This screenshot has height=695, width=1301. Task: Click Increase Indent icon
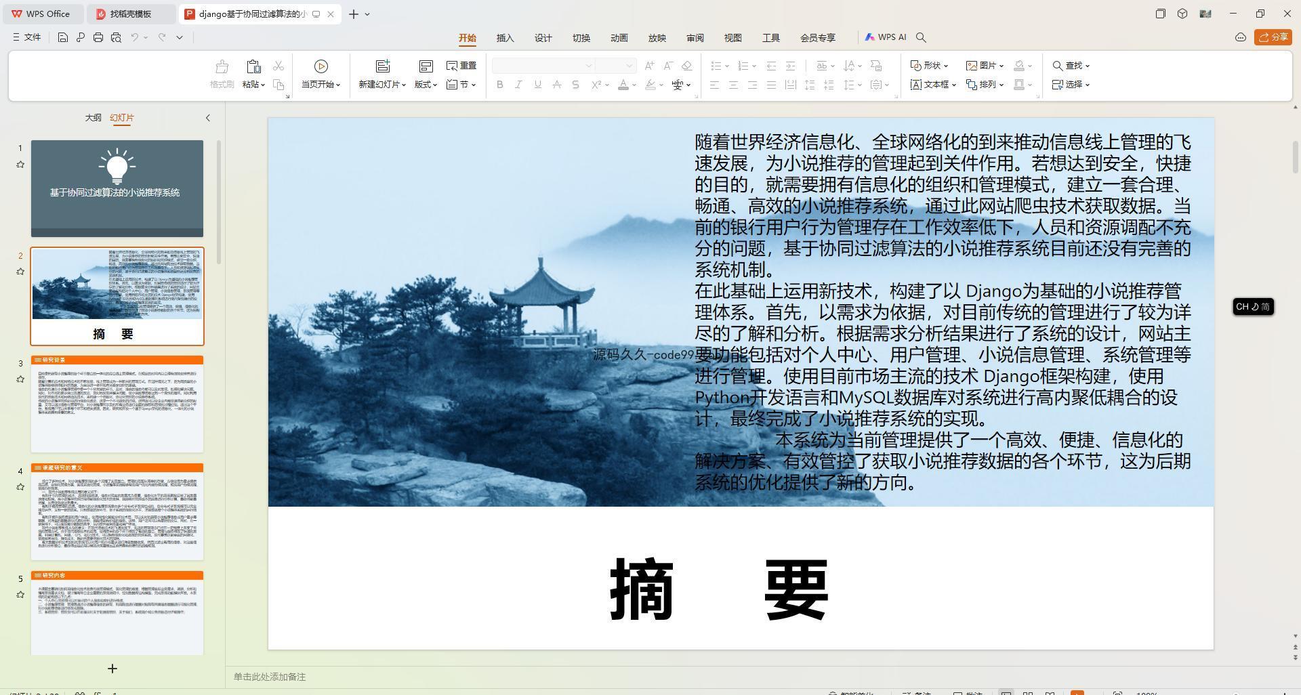(790, 66)
